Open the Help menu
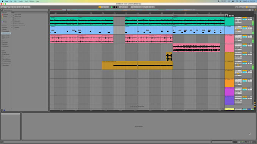This screenshot has height=144, width=257. tap(38, 1)
